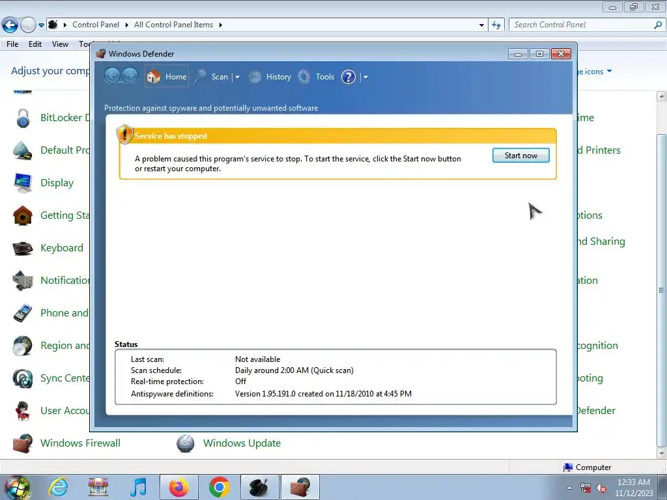The height and width of the screenshot is (500, 667).
Task: Click the Windows Defender title bar icon
Action: tap(101, 53)
